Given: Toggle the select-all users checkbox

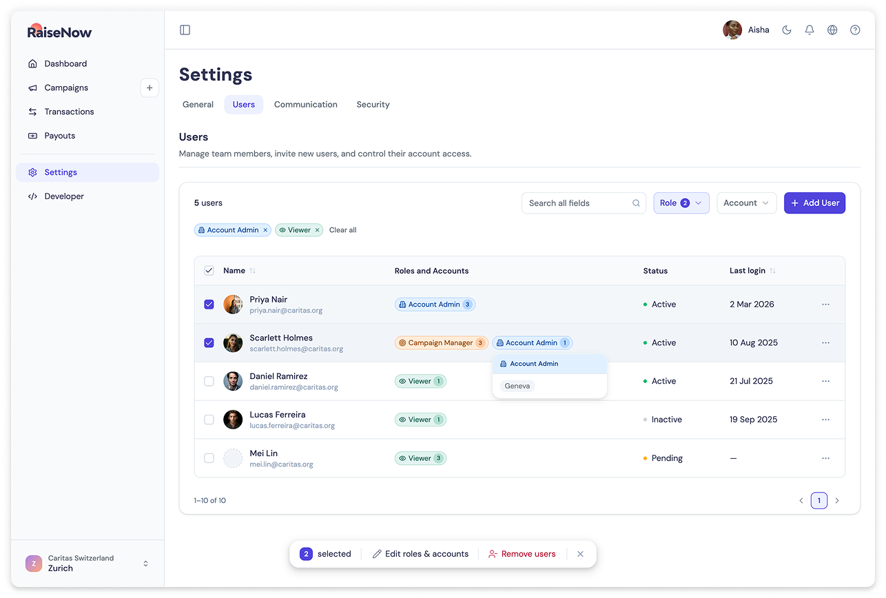Looking at the screenshot, I should (x=209, y=271).
